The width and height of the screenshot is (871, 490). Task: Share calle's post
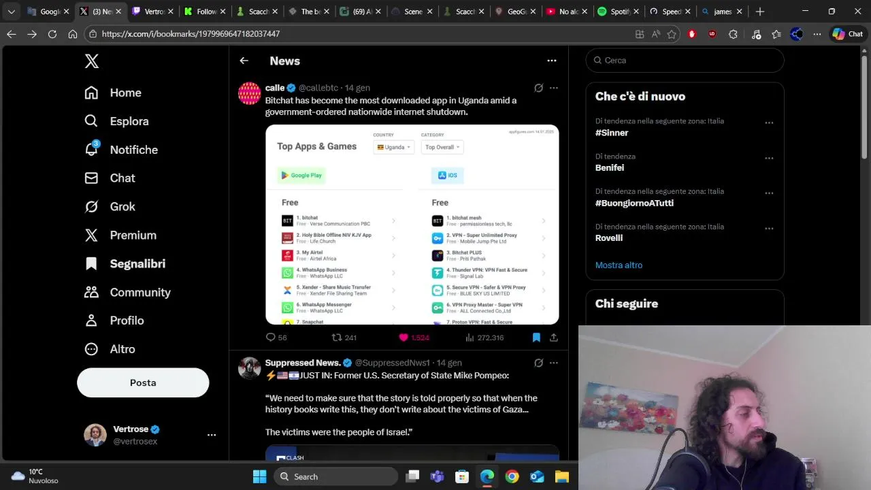pos(554,338)
